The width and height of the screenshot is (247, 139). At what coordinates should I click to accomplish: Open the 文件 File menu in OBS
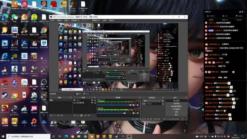tap(52, 20)
